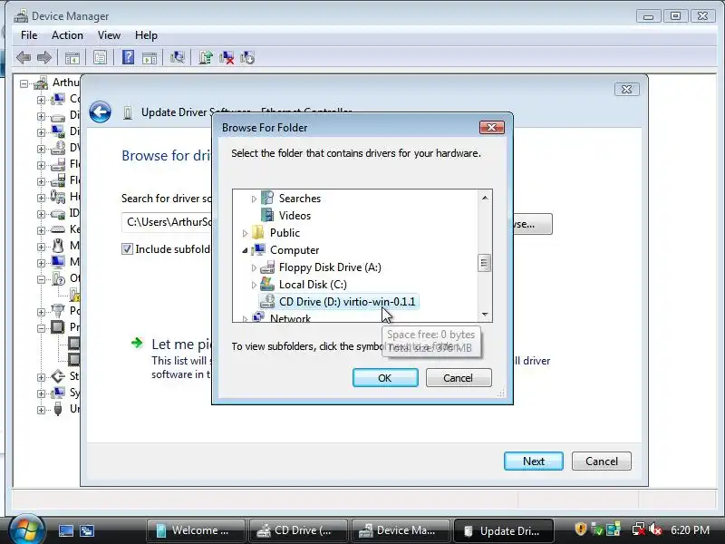Click the 'Let me pi' link text in Update Driver wizard
The width and height of the screenshot is (725, 544).
tap(182, 344)
